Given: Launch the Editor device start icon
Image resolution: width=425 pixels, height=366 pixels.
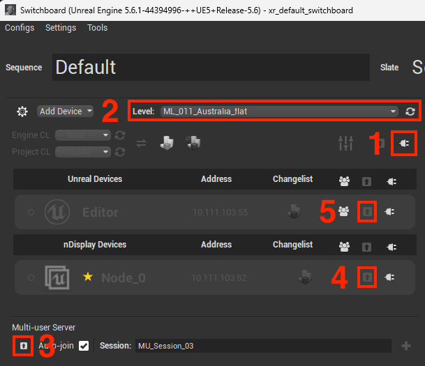Looking at the screenshot, I should tap(367, 211).
